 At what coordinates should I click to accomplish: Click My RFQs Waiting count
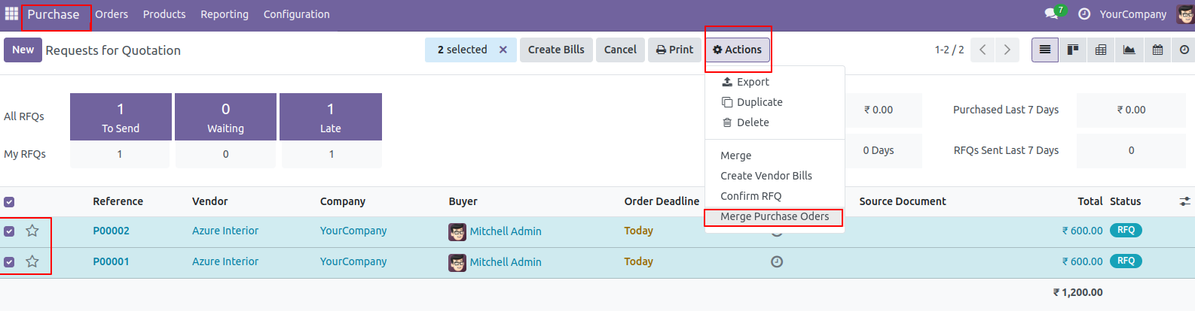[225, 154]
